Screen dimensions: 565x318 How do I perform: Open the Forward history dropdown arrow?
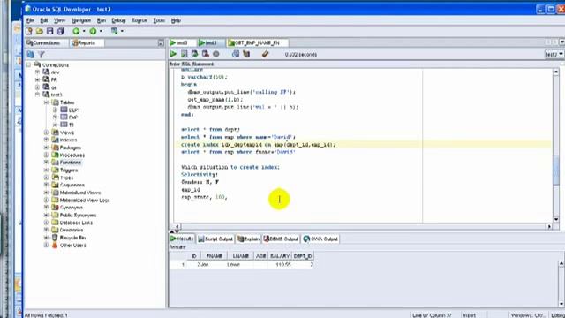click(x=101, y=32)
